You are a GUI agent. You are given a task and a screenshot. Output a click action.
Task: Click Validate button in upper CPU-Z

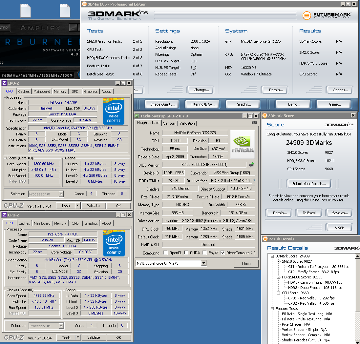click(93, 206)
